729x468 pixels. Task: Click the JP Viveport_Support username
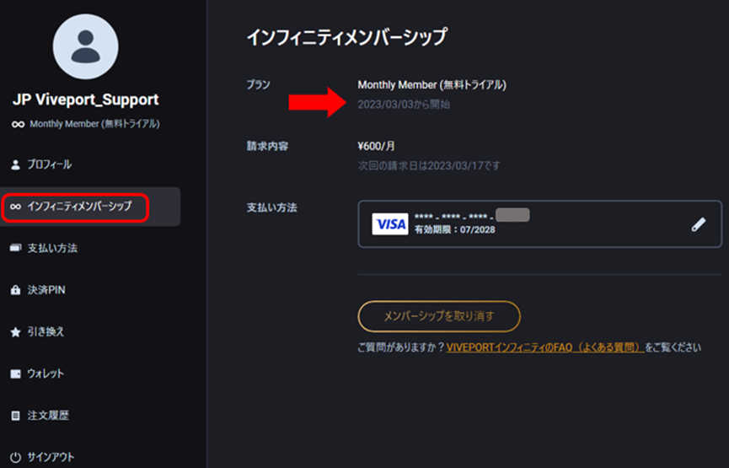[x=86, y=100]
